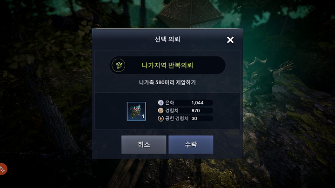
Task: Click the 나가족 580마리 제압하기 objective text
Action: [167, 82]
